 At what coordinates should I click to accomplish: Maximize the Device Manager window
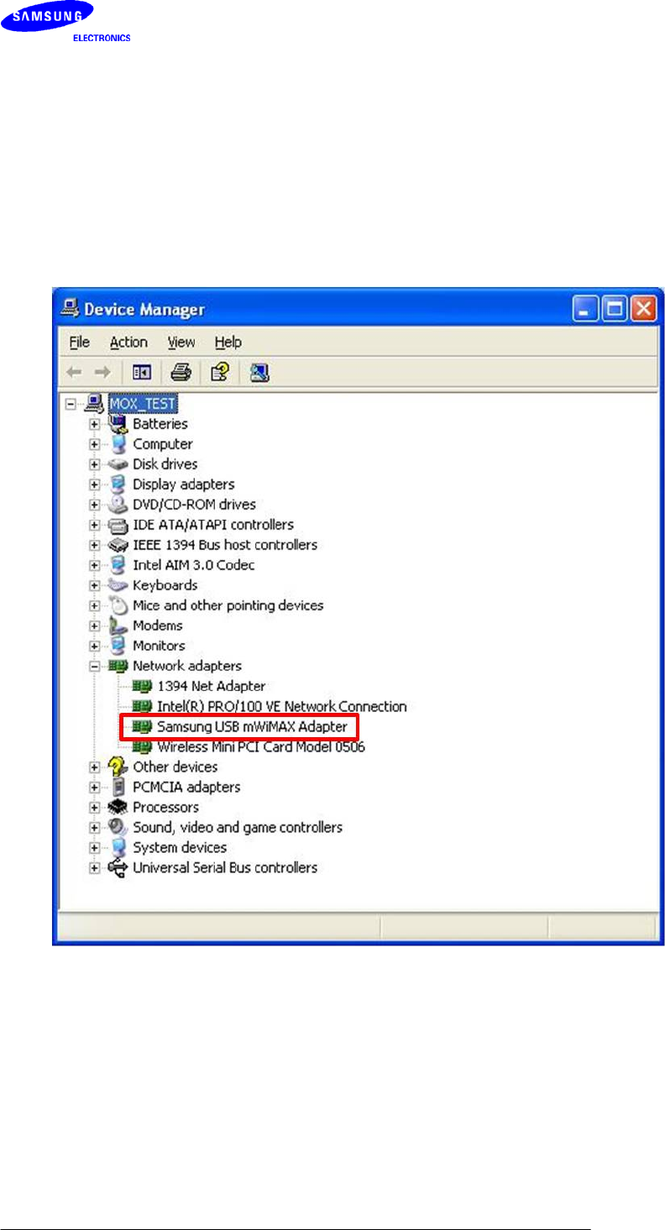(614, 310)
